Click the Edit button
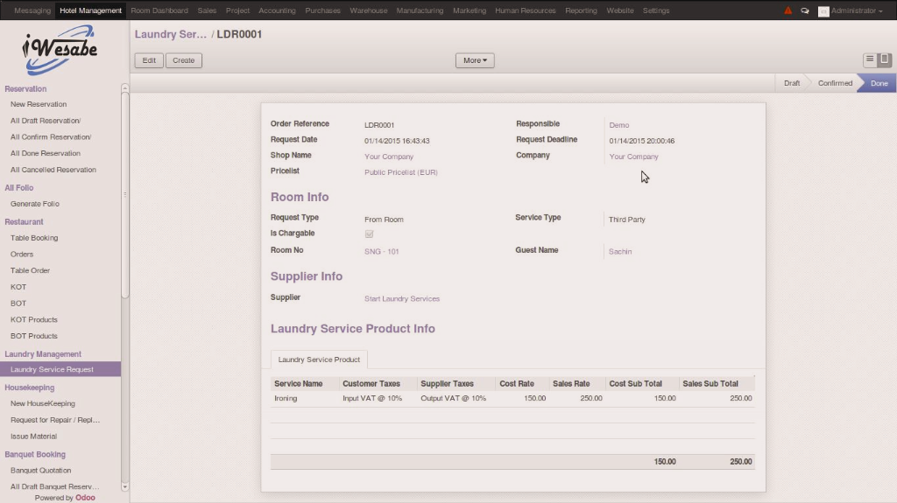Image resolution: width=897 pixels, height=503 pixels. (x=149, y=60)
